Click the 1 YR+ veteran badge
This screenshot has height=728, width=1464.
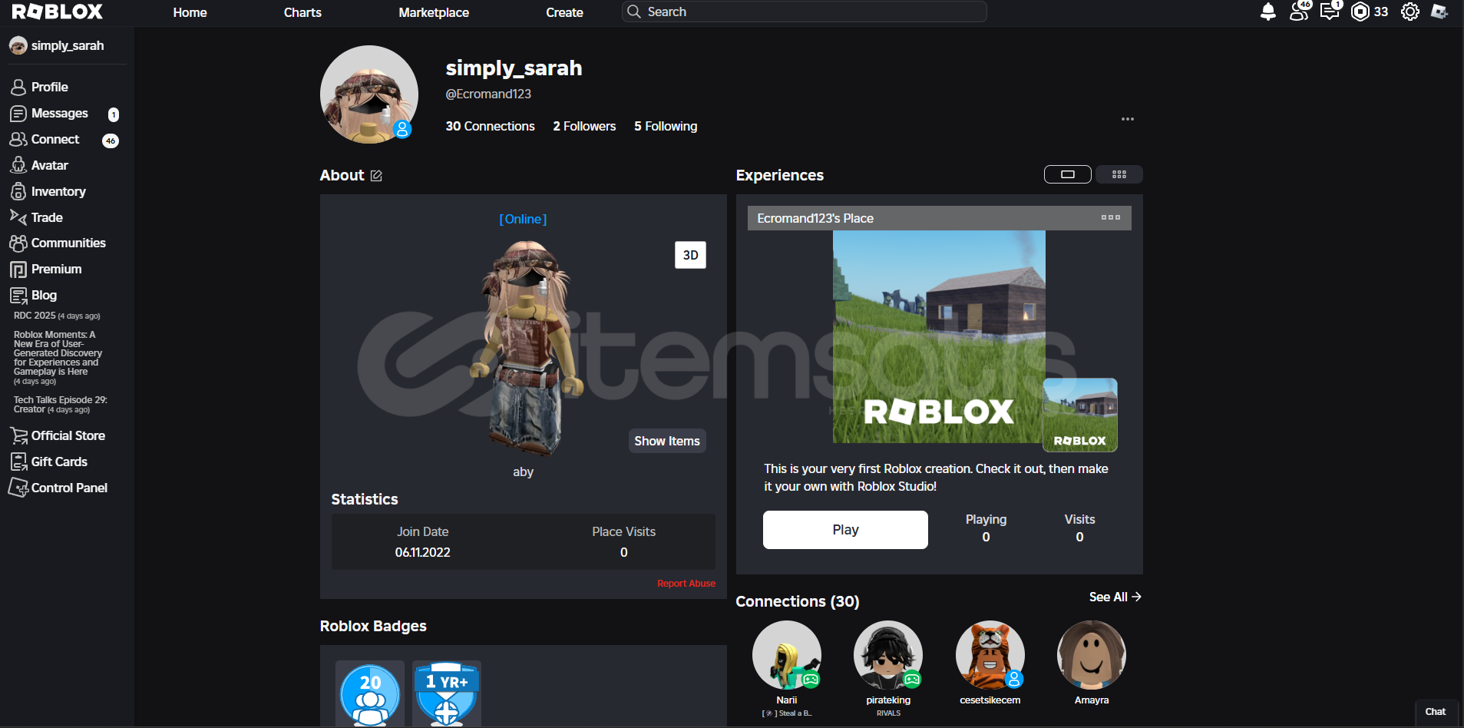tap(447, 693)
